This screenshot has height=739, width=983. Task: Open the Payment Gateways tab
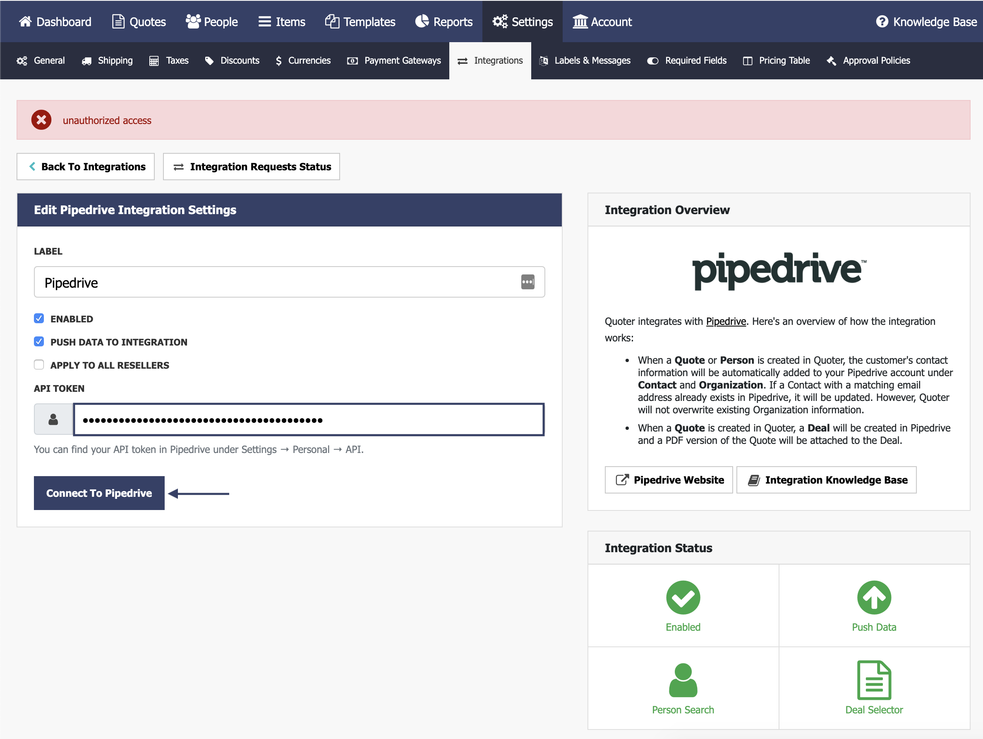(x=394, y=61)
